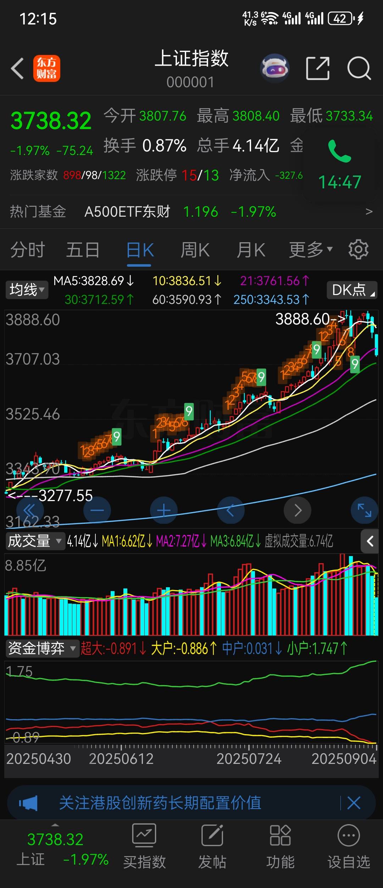Tap the back arrow icon

[18, 68]
